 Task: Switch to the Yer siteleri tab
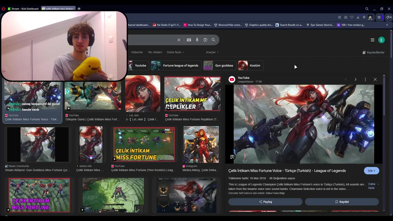coord(155,52)
